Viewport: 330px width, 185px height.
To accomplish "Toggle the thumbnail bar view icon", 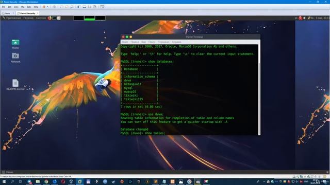I will [x=84, y=7].
